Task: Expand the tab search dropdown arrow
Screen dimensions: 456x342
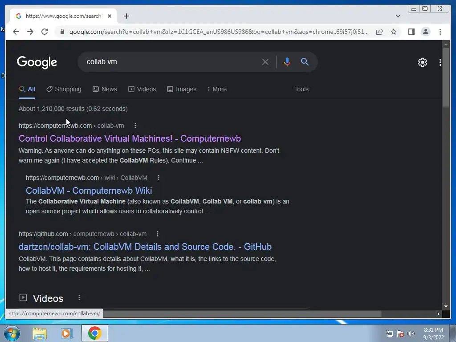Action: [398, 16]
